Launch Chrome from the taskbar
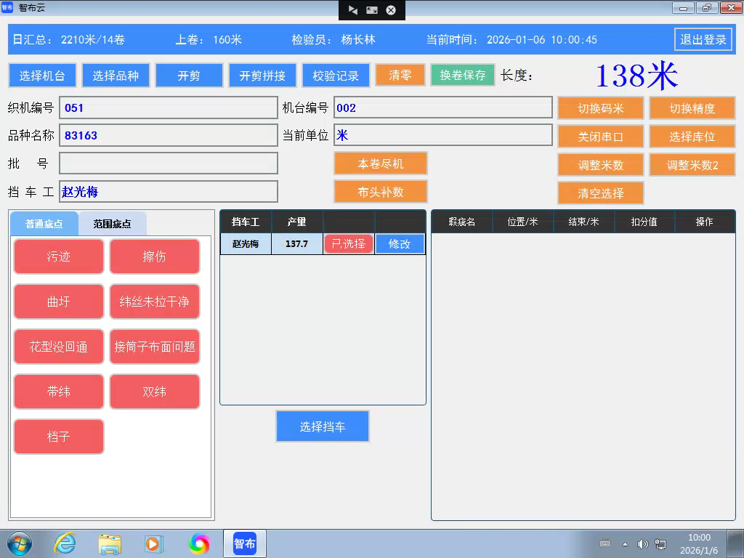The image size is (744, 558). pos(198,543)
